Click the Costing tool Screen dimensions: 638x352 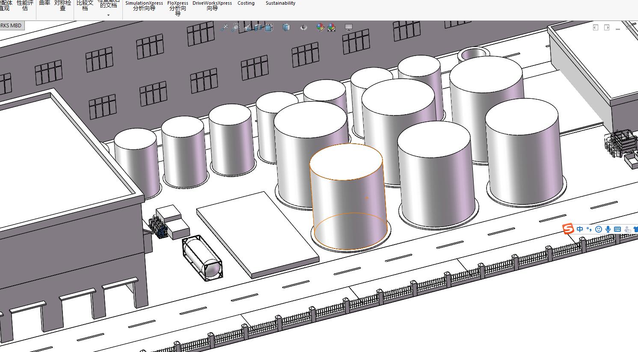coord(246,3)
